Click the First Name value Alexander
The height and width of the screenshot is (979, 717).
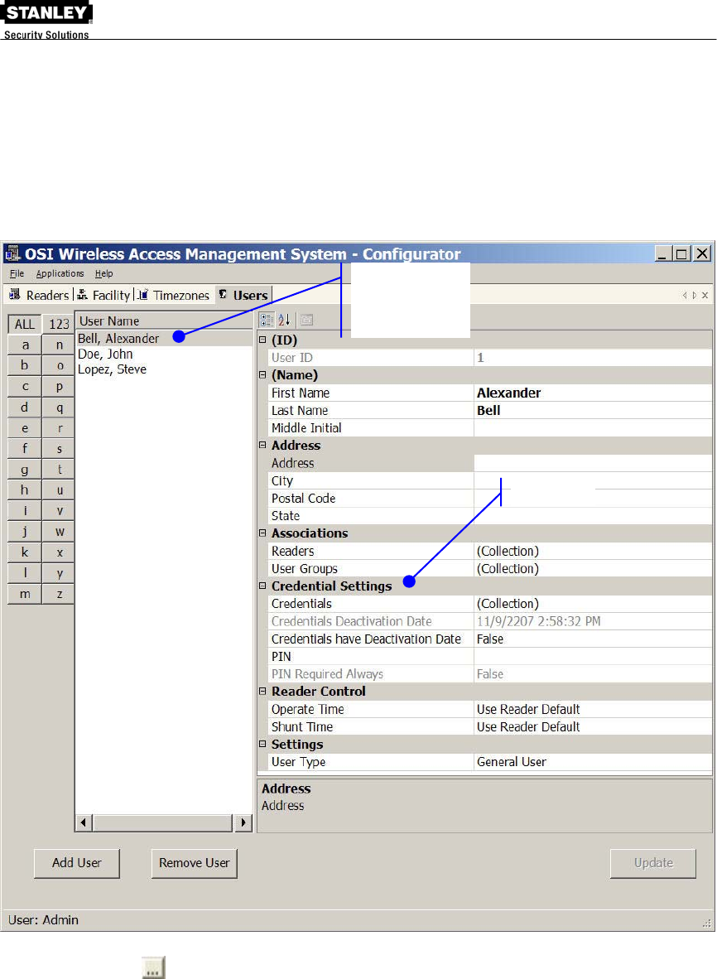(592, 393)
